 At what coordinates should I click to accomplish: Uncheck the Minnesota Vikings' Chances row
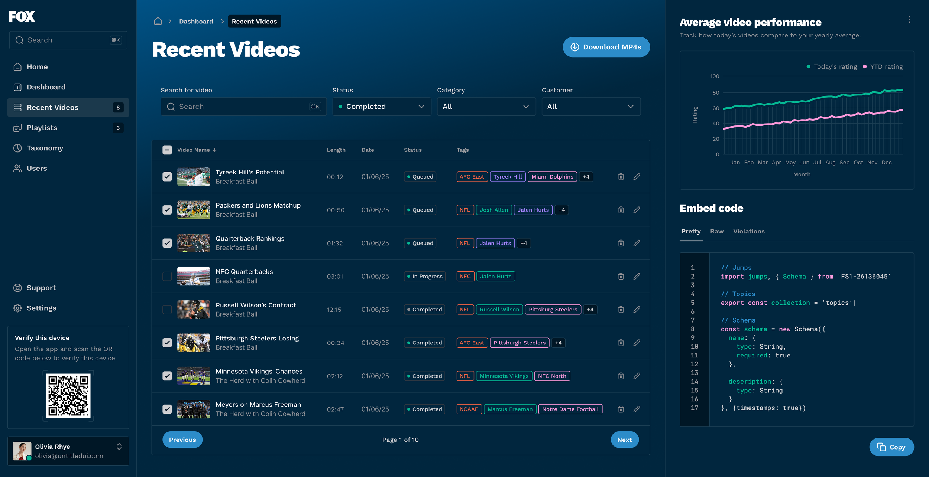point(167,376)
